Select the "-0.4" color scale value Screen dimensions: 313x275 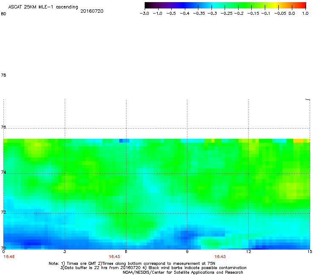[185, 14]
